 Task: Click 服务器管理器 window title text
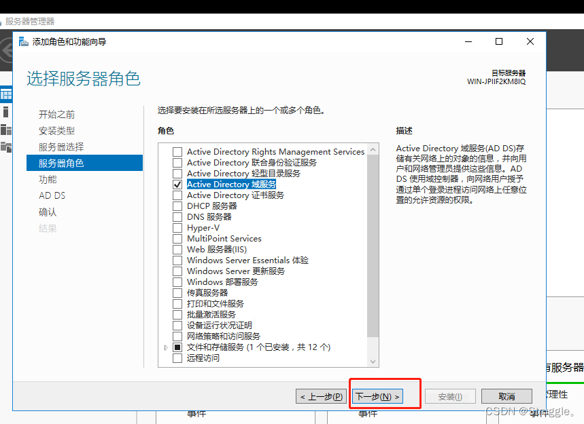click(x=30, y=21)
